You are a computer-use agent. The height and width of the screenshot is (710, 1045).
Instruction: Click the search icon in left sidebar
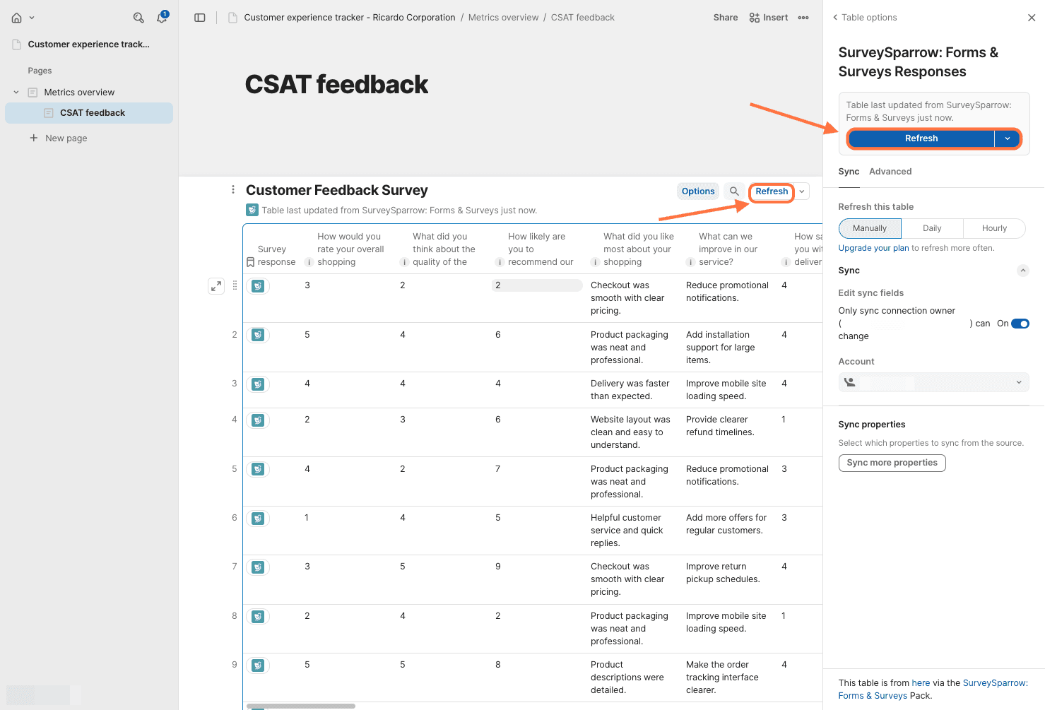138,18
